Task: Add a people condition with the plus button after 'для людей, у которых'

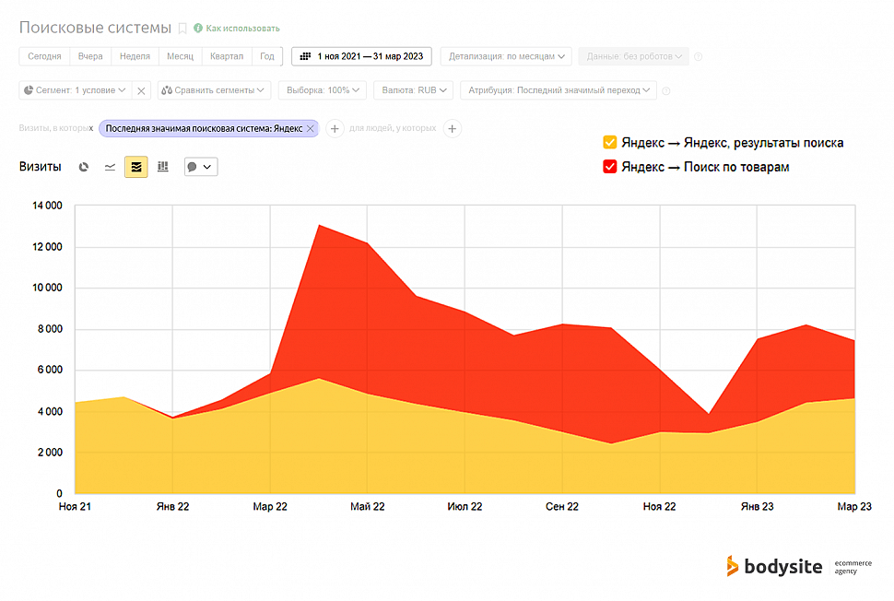Action: 453,129
